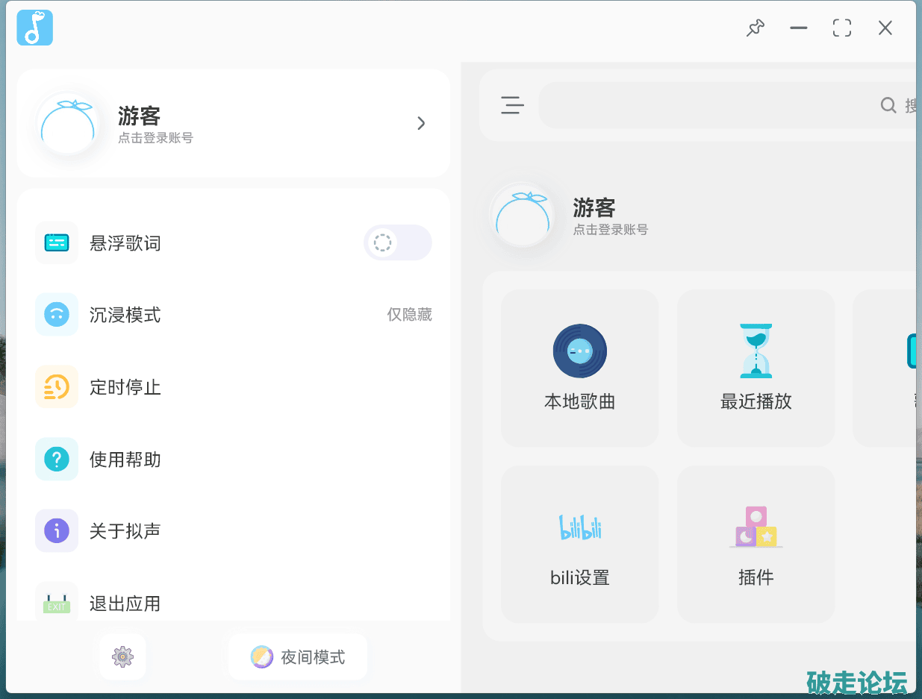The image size is (922, 699).
Task: Expand the 游客 account chevron arrow
Action: point(421,124)
